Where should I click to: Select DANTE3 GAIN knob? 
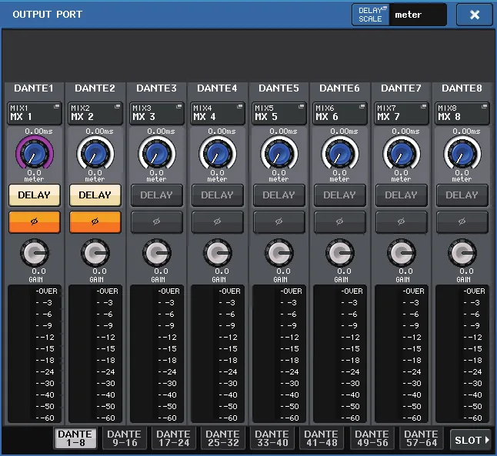(x=157, y=252)
